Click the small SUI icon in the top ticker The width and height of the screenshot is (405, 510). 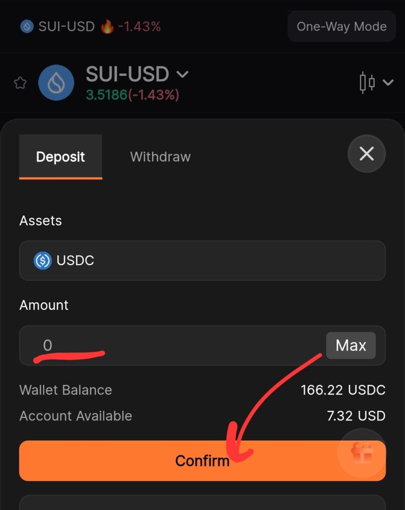26,26
